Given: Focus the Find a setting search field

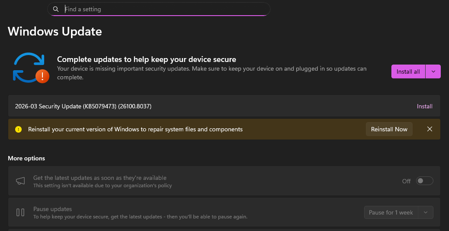Looking at the screenshot, I should (165, 9).
